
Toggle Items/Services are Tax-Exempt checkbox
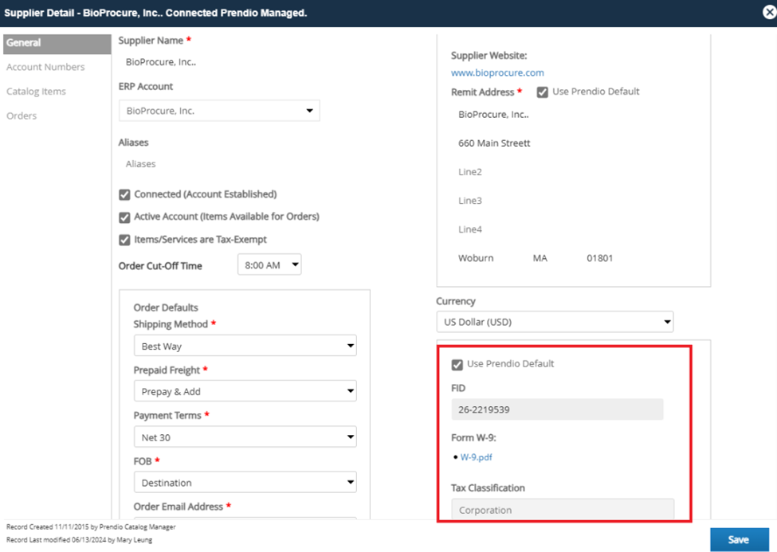click(x=124, y=240)
